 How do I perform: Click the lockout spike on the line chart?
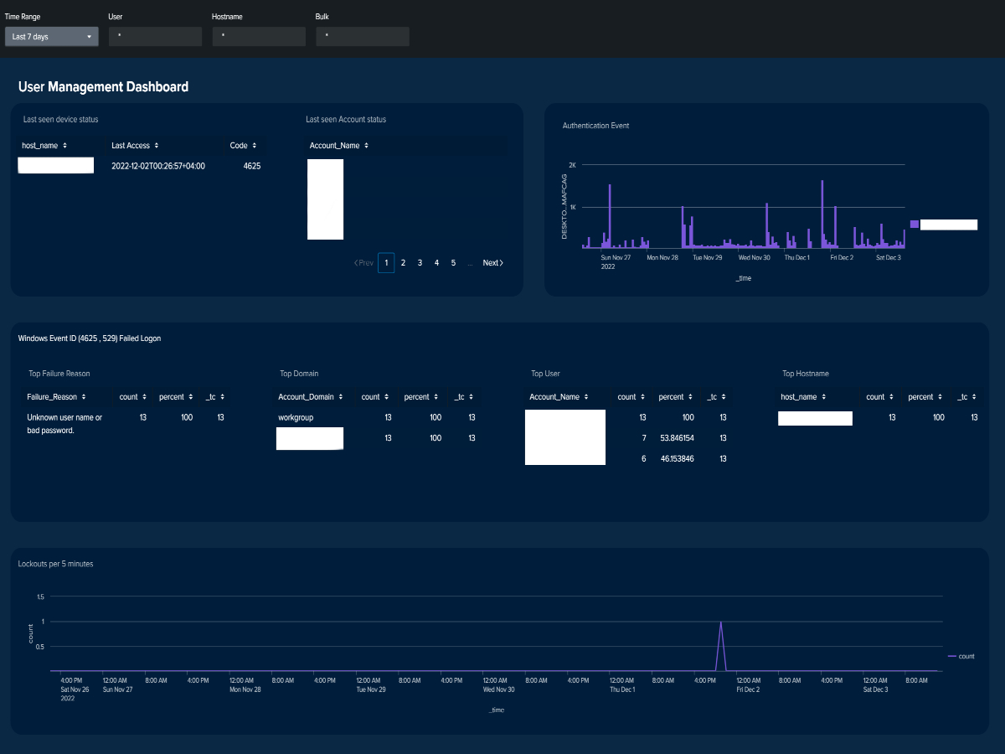pyautogui.click(x=720, y=622)
